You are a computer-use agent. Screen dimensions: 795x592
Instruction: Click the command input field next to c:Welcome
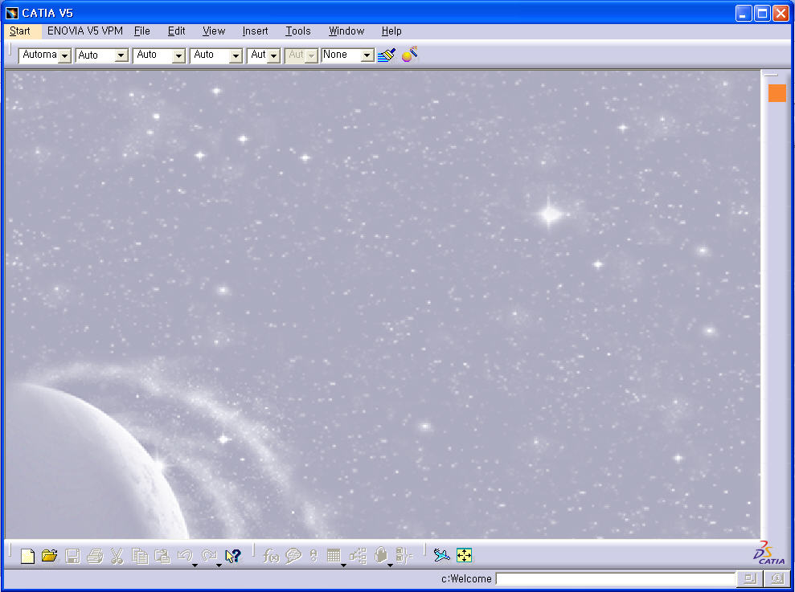(x=615, y=579)
